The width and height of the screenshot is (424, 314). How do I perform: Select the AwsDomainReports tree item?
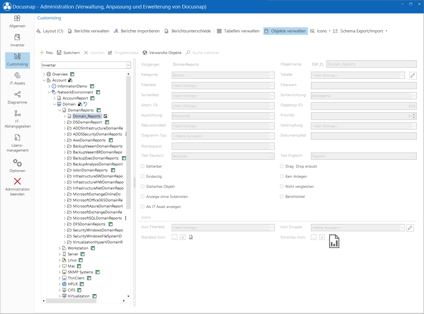tap(89, 140)
